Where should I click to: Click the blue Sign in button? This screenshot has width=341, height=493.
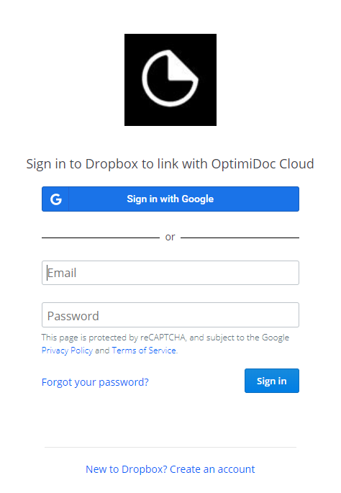click(x=272, y=381)
